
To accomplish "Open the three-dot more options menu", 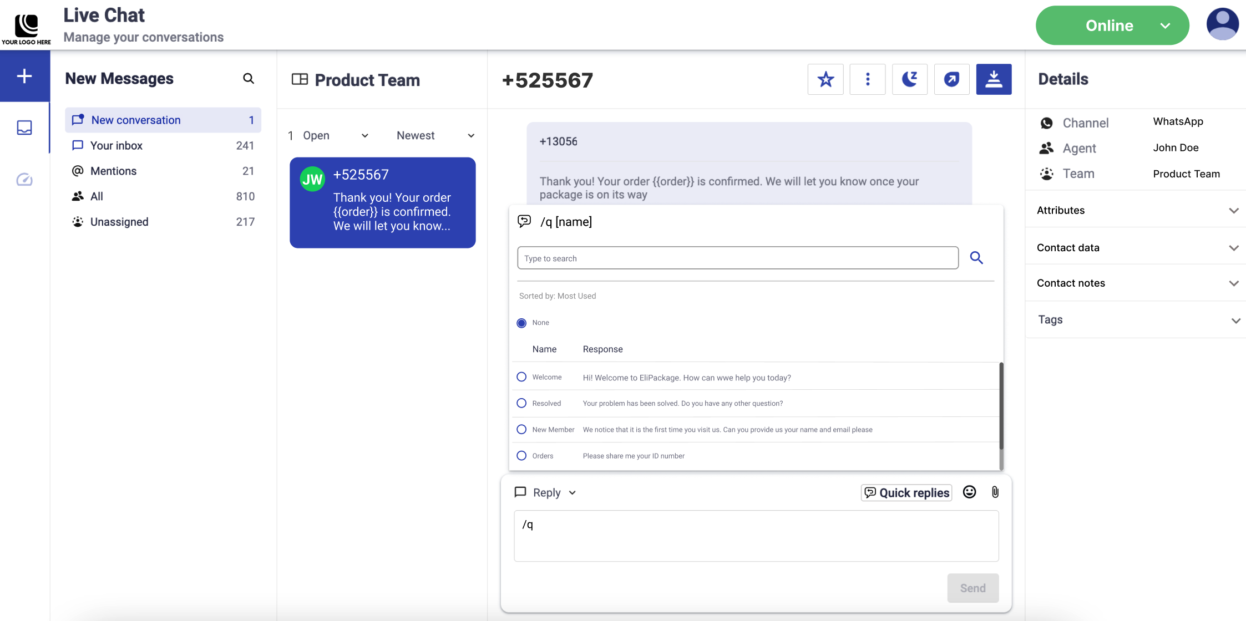I will (868, 79).
